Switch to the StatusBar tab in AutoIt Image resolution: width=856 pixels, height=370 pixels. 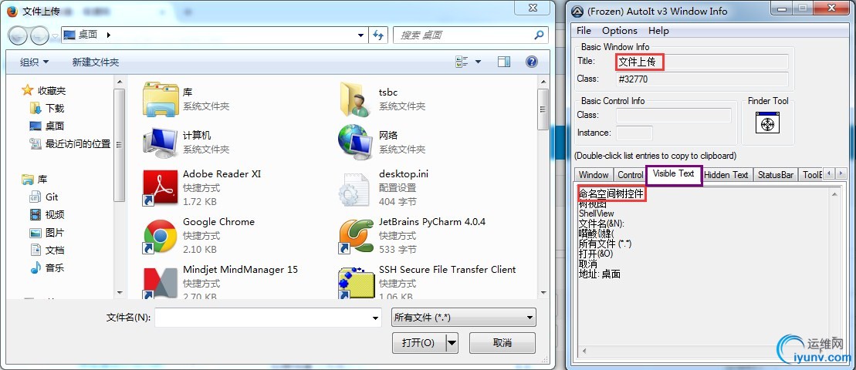click(x=775, y=175)
